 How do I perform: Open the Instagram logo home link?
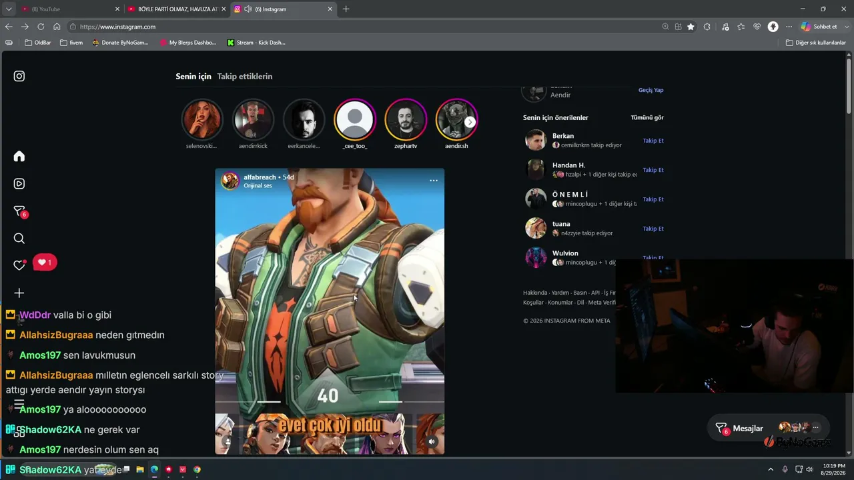19,76
